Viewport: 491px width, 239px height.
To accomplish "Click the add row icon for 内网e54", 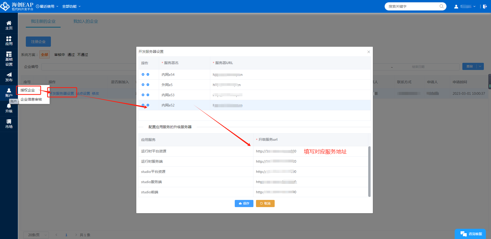I will [x=143, y=75].
